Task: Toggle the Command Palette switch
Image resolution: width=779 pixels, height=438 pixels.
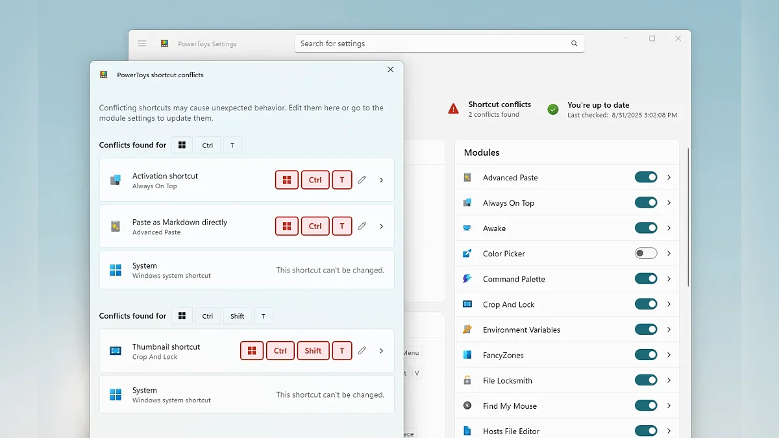Action: pyautogui.click(x=646, y=278)
